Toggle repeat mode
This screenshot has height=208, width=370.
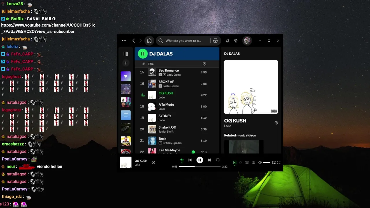click(x=218, y=160)
